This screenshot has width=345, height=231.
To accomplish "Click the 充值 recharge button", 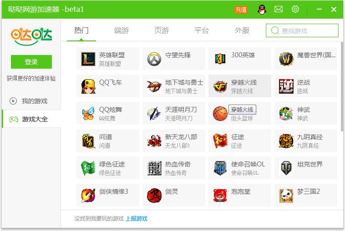I will coord(241,10).
